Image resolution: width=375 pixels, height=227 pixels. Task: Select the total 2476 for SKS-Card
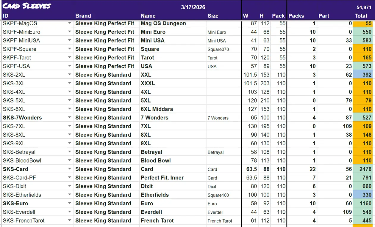click(363, 169)
